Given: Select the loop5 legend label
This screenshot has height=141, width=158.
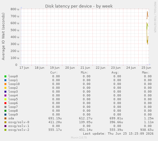Looking at the screenshot, I should coord(13,99).
